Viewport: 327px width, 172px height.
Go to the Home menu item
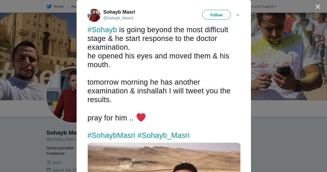58,7
